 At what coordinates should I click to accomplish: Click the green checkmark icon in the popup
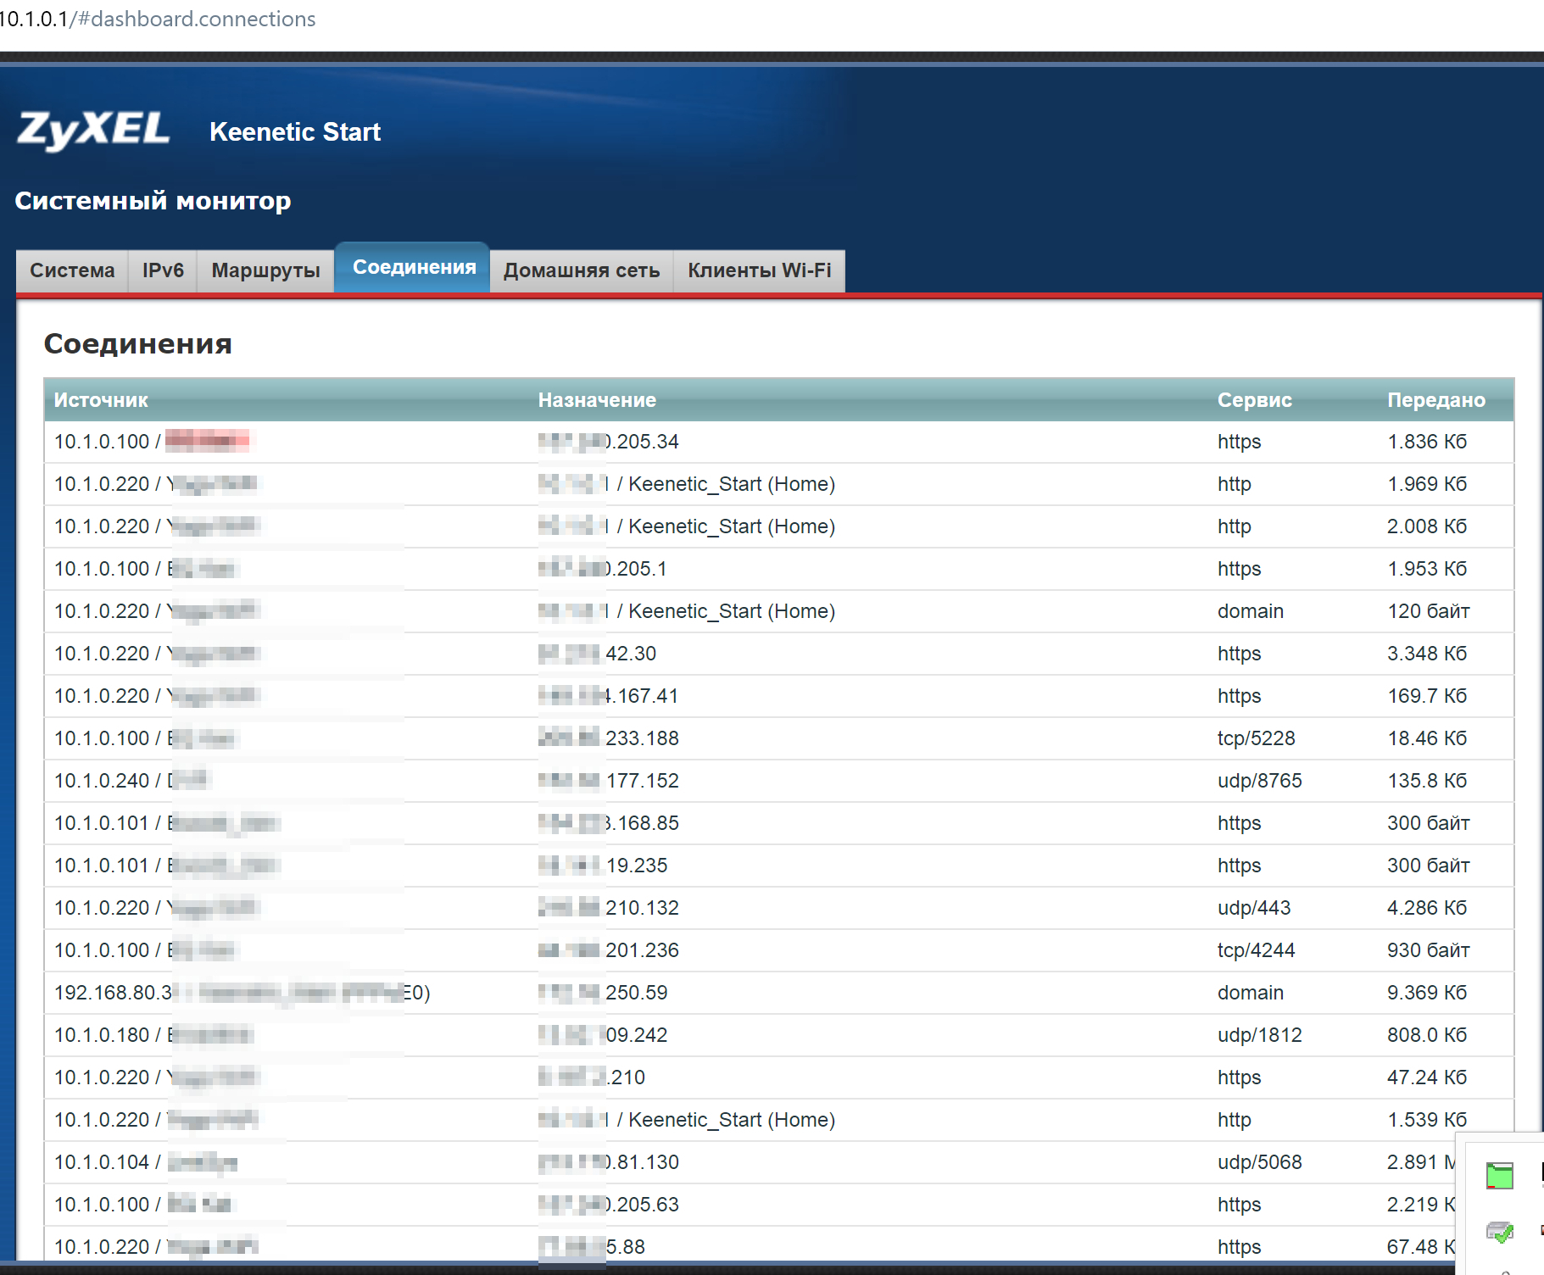1500,1232
